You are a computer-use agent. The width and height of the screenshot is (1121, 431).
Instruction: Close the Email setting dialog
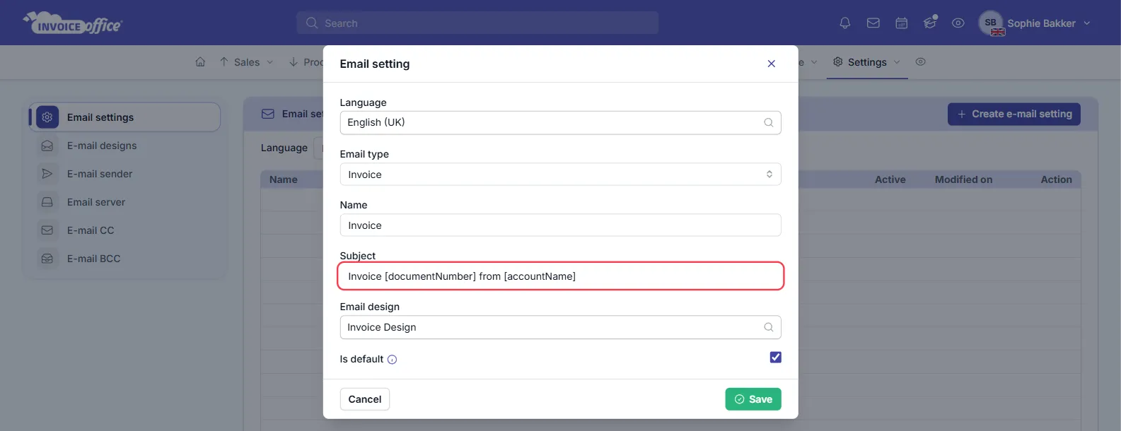[771, 64]
